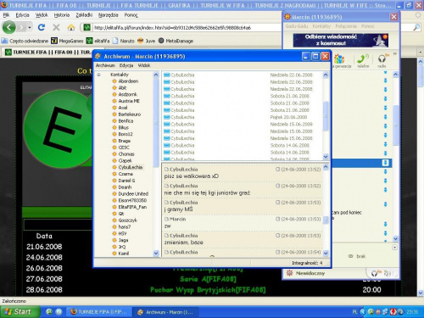Click red flash icon in system tray

(x=393, y=312)
